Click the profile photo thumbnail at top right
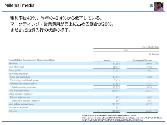 (159, 6)
